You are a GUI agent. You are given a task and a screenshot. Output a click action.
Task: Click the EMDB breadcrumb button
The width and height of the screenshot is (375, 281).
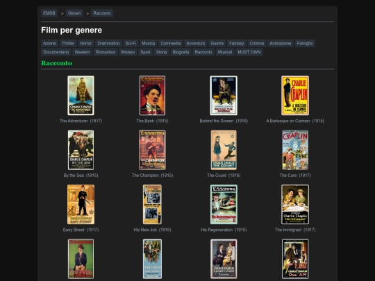pyautogui.click(x=49, y=13)
